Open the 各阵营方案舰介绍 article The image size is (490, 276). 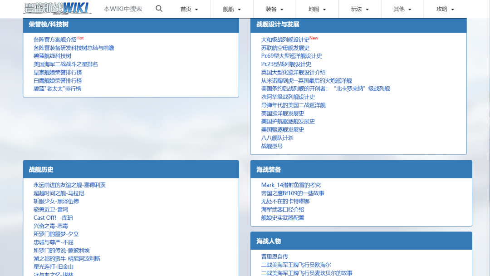pyautogui.click(x=54, y=39)
